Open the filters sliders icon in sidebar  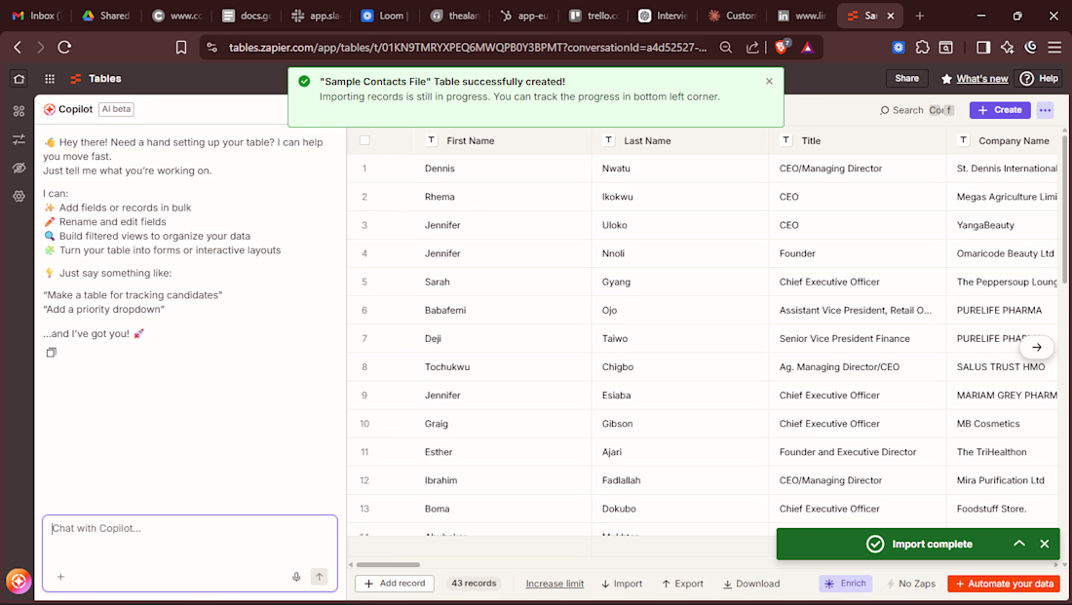point(19,139)
